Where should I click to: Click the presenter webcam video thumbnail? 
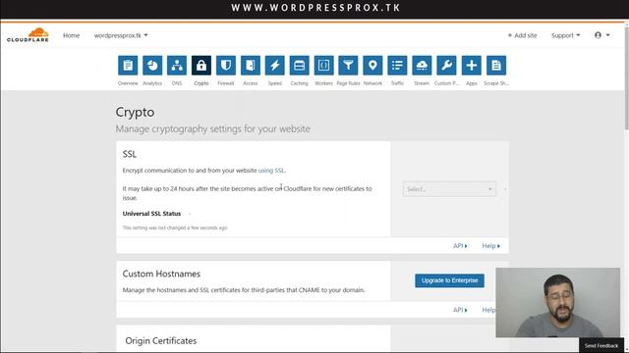[x=557, y=303]
